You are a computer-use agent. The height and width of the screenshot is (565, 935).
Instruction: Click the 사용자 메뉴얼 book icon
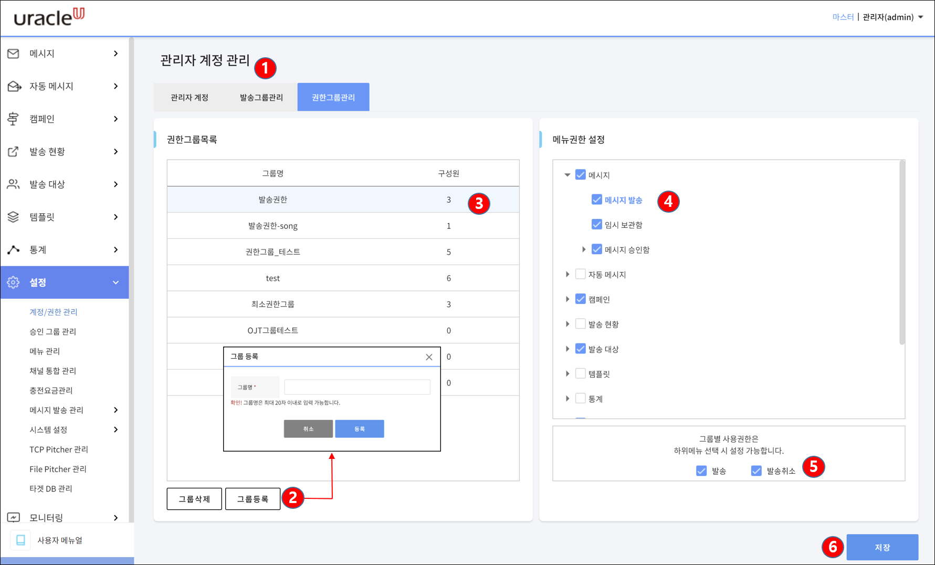click(20, 540)
